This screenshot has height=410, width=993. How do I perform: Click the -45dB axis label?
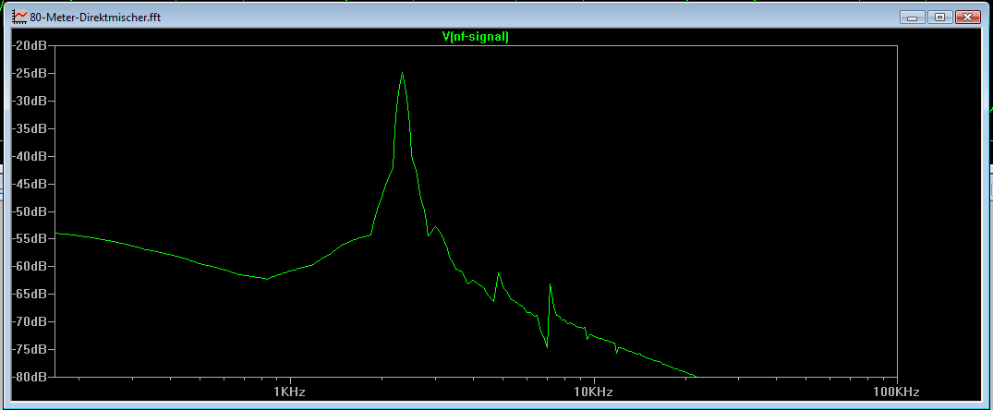click(30, 184)
